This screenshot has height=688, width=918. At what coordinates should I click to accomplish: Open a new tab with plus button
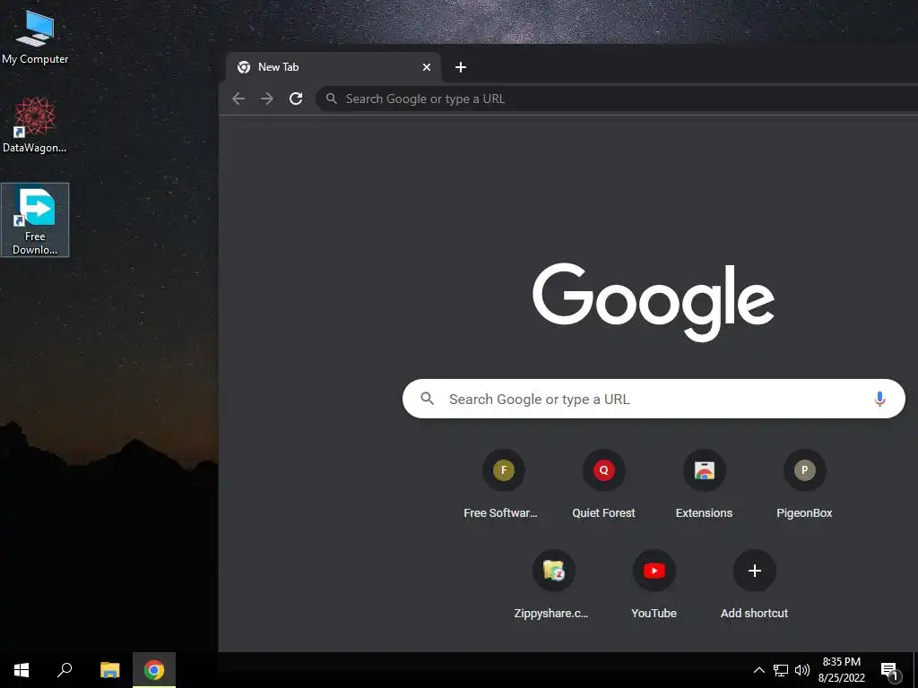[x=461, y=67]
